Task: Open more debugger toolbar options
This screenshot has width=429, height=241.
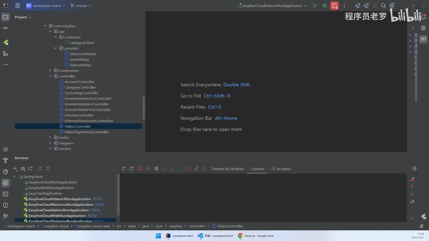Action: pos(204,169)
